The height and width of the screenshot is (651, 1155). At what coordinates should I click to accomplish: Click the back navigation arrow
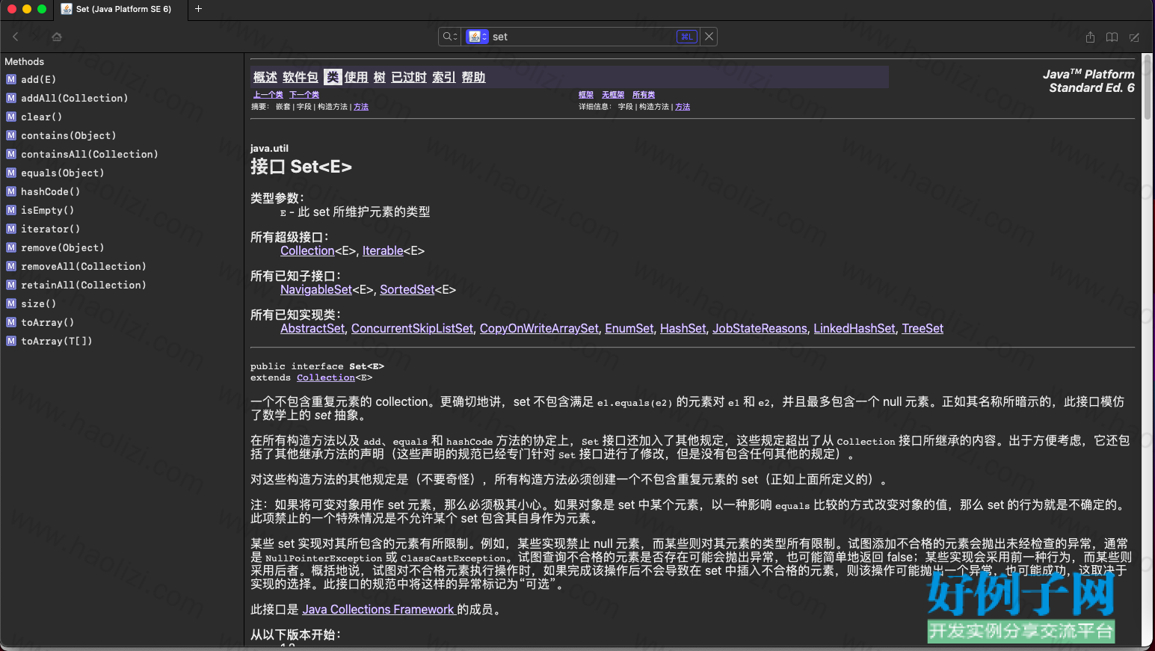coord(15,37)
